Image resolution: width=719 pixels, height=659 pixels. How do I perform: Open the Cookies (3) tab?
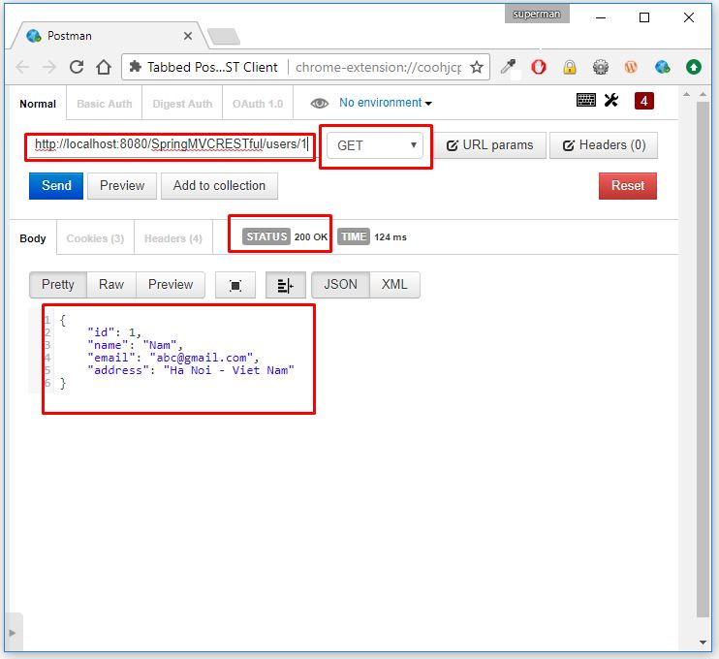point(95,238)
